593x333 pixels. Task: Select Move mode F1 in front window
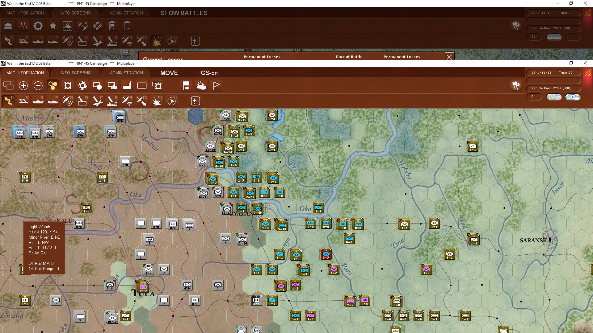(x=8, y=101)
